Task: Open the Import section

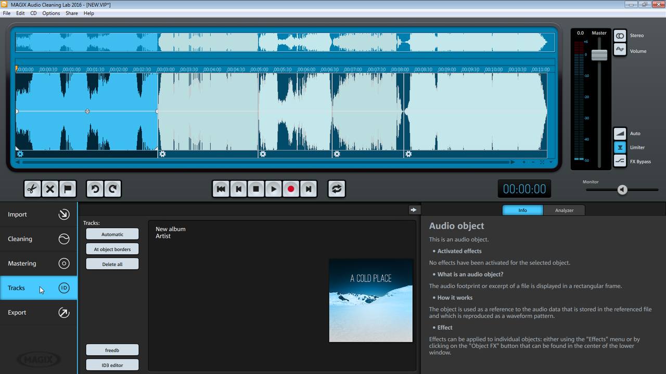Action: [x=39, y=215]
